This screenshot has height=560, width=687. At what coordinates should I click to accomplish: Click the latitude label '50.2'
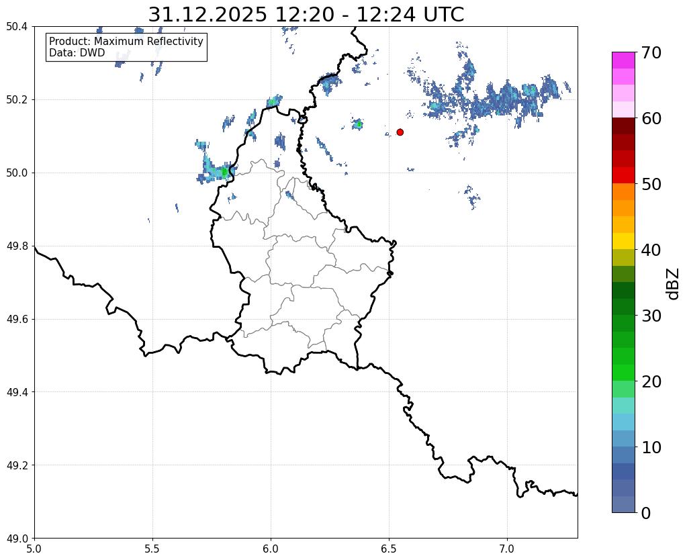(x=17, y=99)
